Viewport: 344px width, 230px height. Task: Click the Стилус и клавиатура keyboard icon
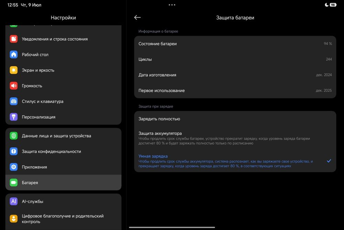coord(14,101)
